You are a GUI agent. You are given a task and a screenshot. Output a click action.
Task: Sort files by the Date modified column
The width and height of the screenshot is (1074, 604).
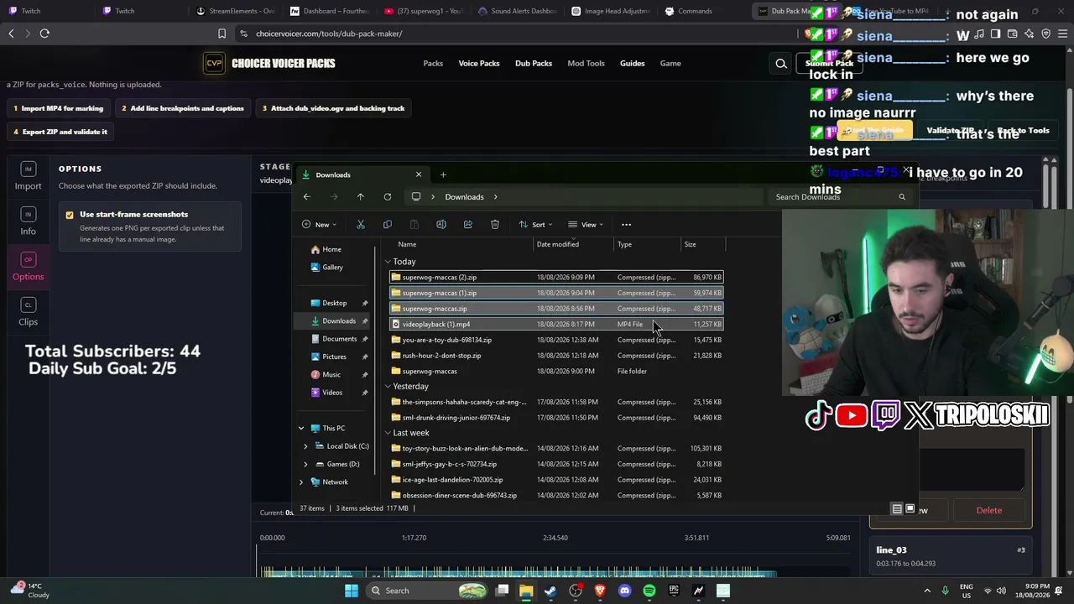[574, 244]
